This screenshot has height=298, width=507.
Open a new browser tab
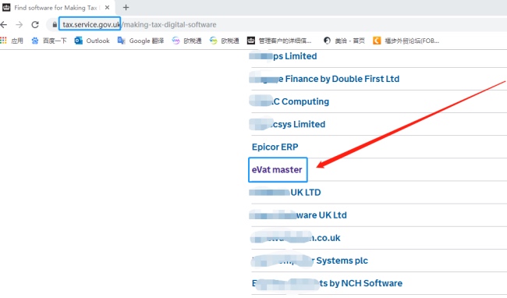[x=126, y=8]
